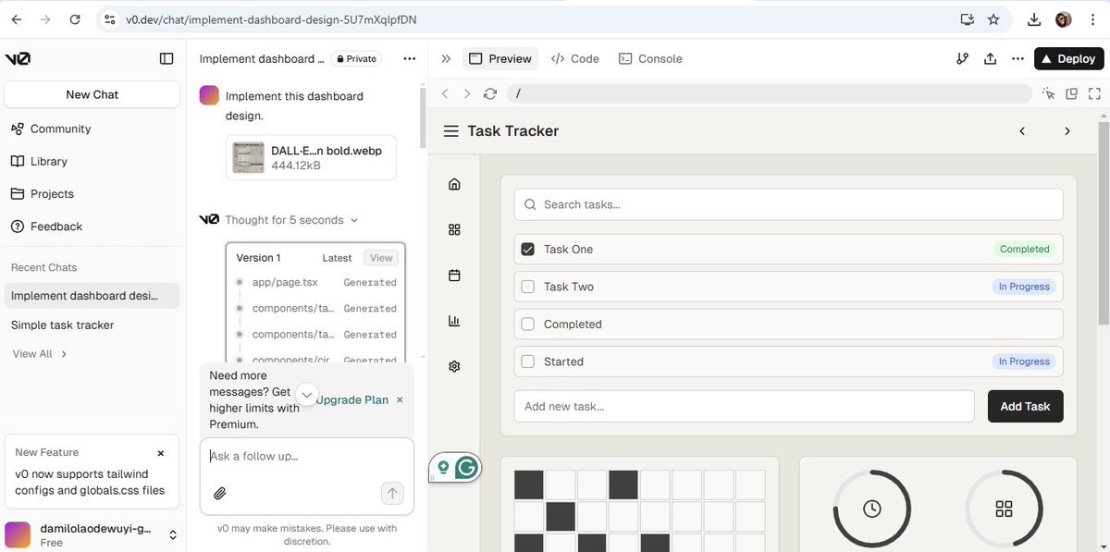Refresh the preview with the reload icon
This screenshot has height=552, width=1110.
489,93
